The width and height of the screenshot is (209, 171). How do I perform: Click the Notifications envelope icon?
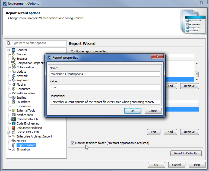14,115
